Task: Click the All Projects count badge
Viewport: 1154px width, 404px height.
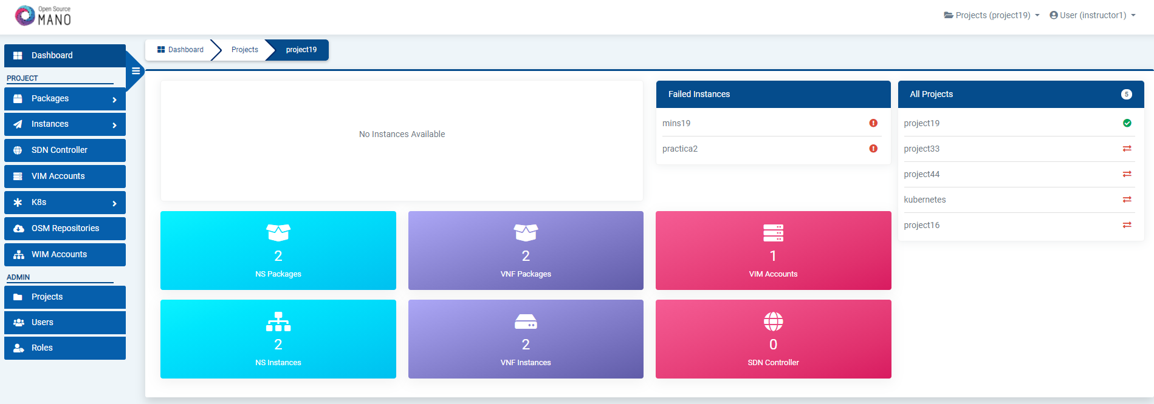Action: click(x=1126, y=94)
